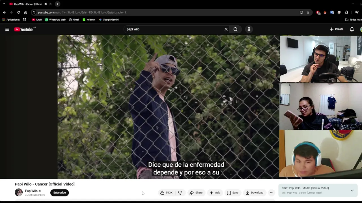Expand the Next Madre mix playlist
362x203 pixels.
pyautogui.click(x=352, y=191)
